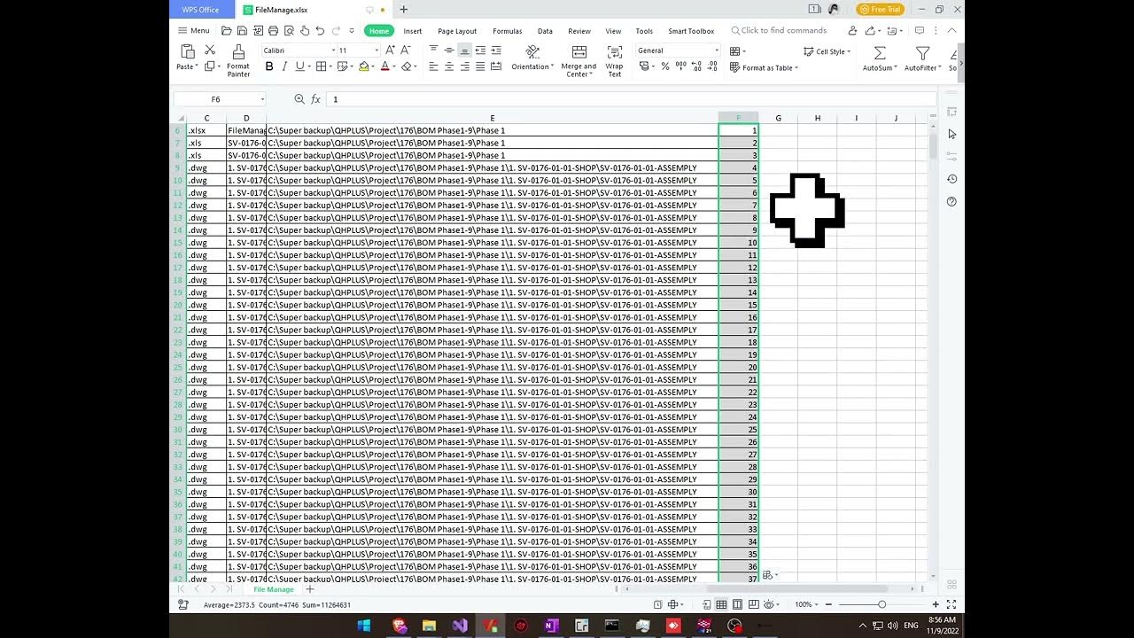Image resolution: width=1134 pixels, height=638 pixels.
Task: Click the Increase indent icon
Action: pos(495,51)
